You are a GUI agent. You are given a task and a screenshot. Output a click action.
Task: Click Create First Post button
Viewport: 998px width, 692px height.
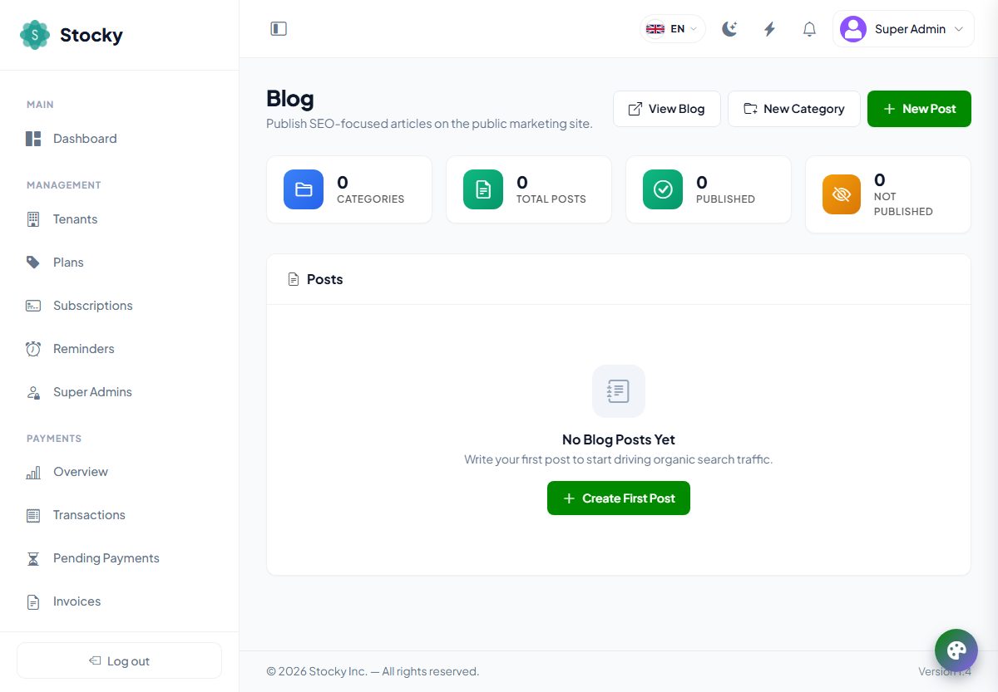point(618,498)
